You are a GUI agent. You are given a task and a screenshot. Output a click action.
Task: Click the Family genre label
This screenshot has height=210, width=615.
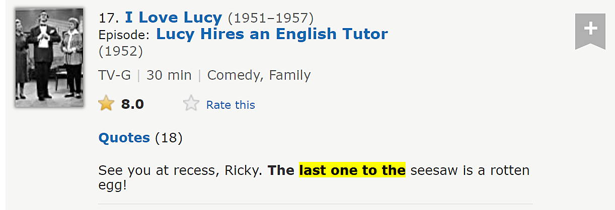coord(290,76)
